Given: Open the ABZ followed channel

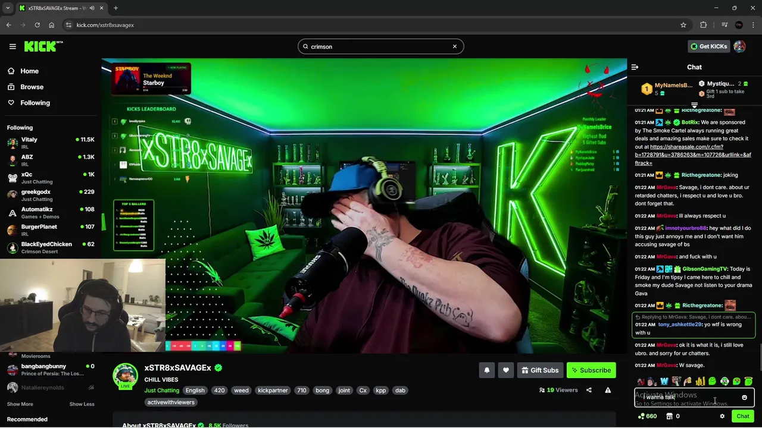Looking at the screenshot, I should click(x=51, y=160).
